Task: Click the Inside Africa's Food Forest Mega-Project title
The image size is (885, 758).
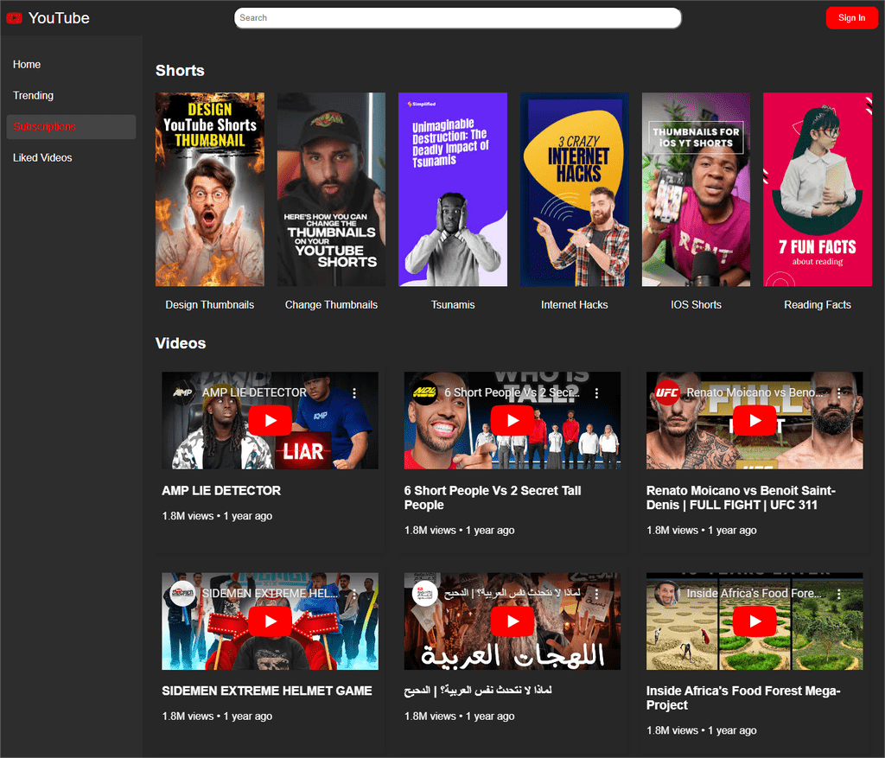Action: coord(743,698)
